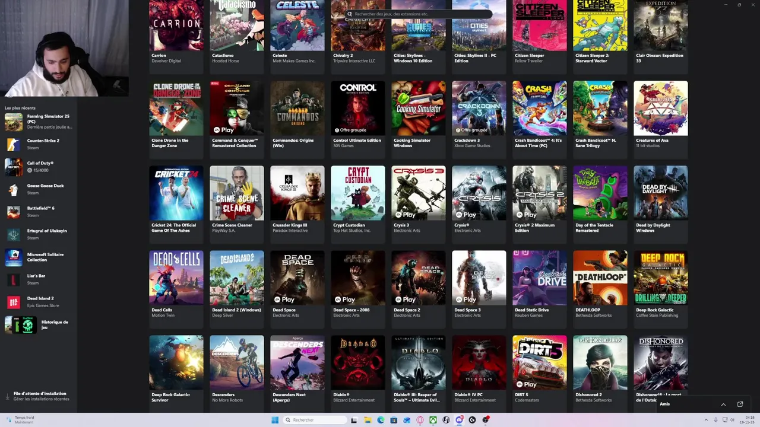
Task: Open DIRT 5 cover art
Action: (x=539, y=362)
